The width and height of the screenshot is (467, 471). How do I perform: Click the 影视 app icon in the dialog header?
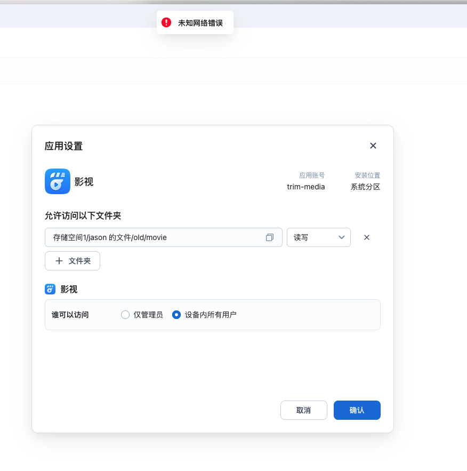(57, 181)
